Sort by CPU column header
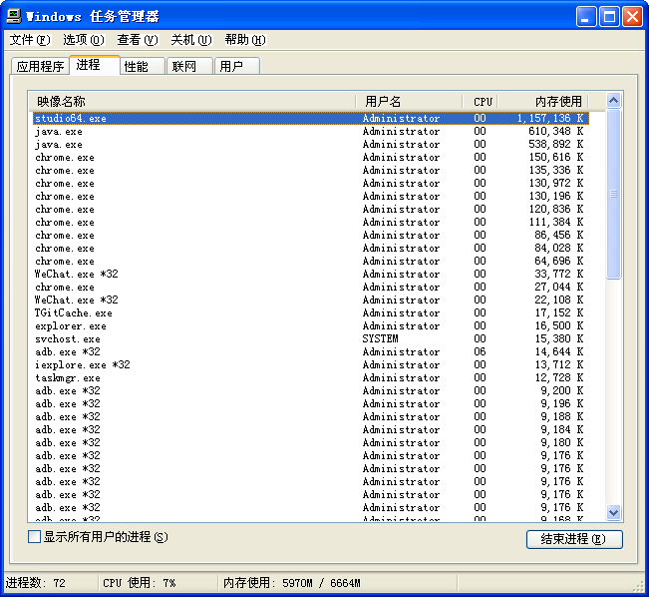 tap(481, 101)
